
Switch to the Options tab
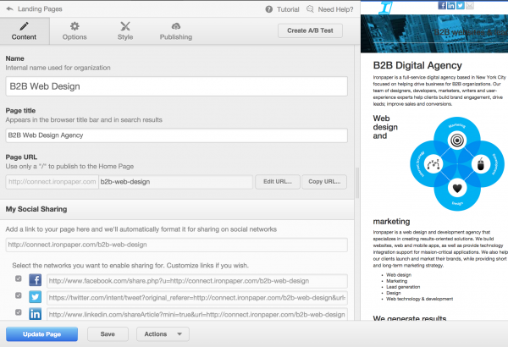[75, 31]
